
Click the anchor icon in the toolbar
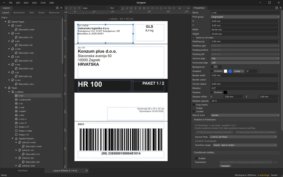tap(161, 8)
